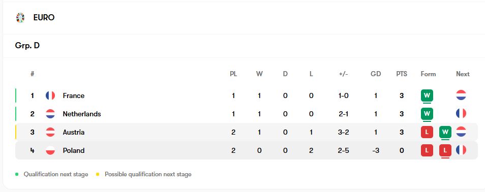The width and height of the screenshot is (485, 192).
Task: Click the EURO tournament logo icon
Action: click(20, 18)
